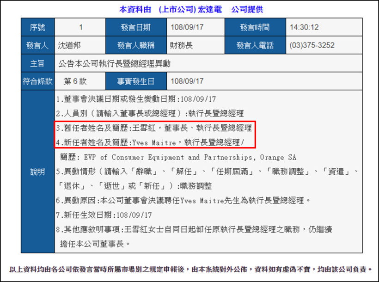The height and width of the screenshot is (282, 379).
Task: Select the 發言人職稱 header cell
Action: point(136,45)
